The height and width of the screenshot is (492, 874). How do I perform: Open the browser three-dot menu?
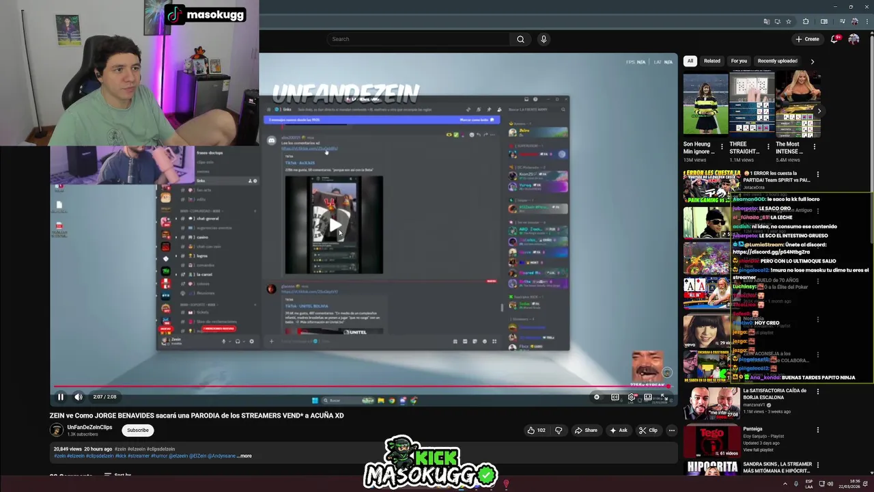pyautogui.click(x=866, y=21)
